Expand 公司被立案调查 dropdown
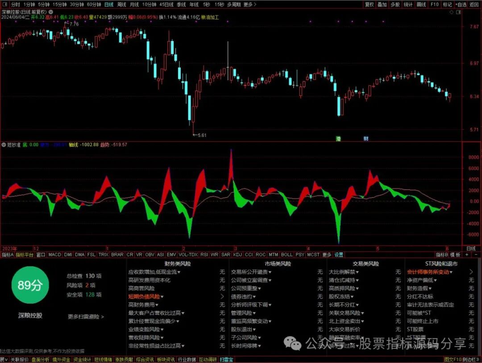 270,280
